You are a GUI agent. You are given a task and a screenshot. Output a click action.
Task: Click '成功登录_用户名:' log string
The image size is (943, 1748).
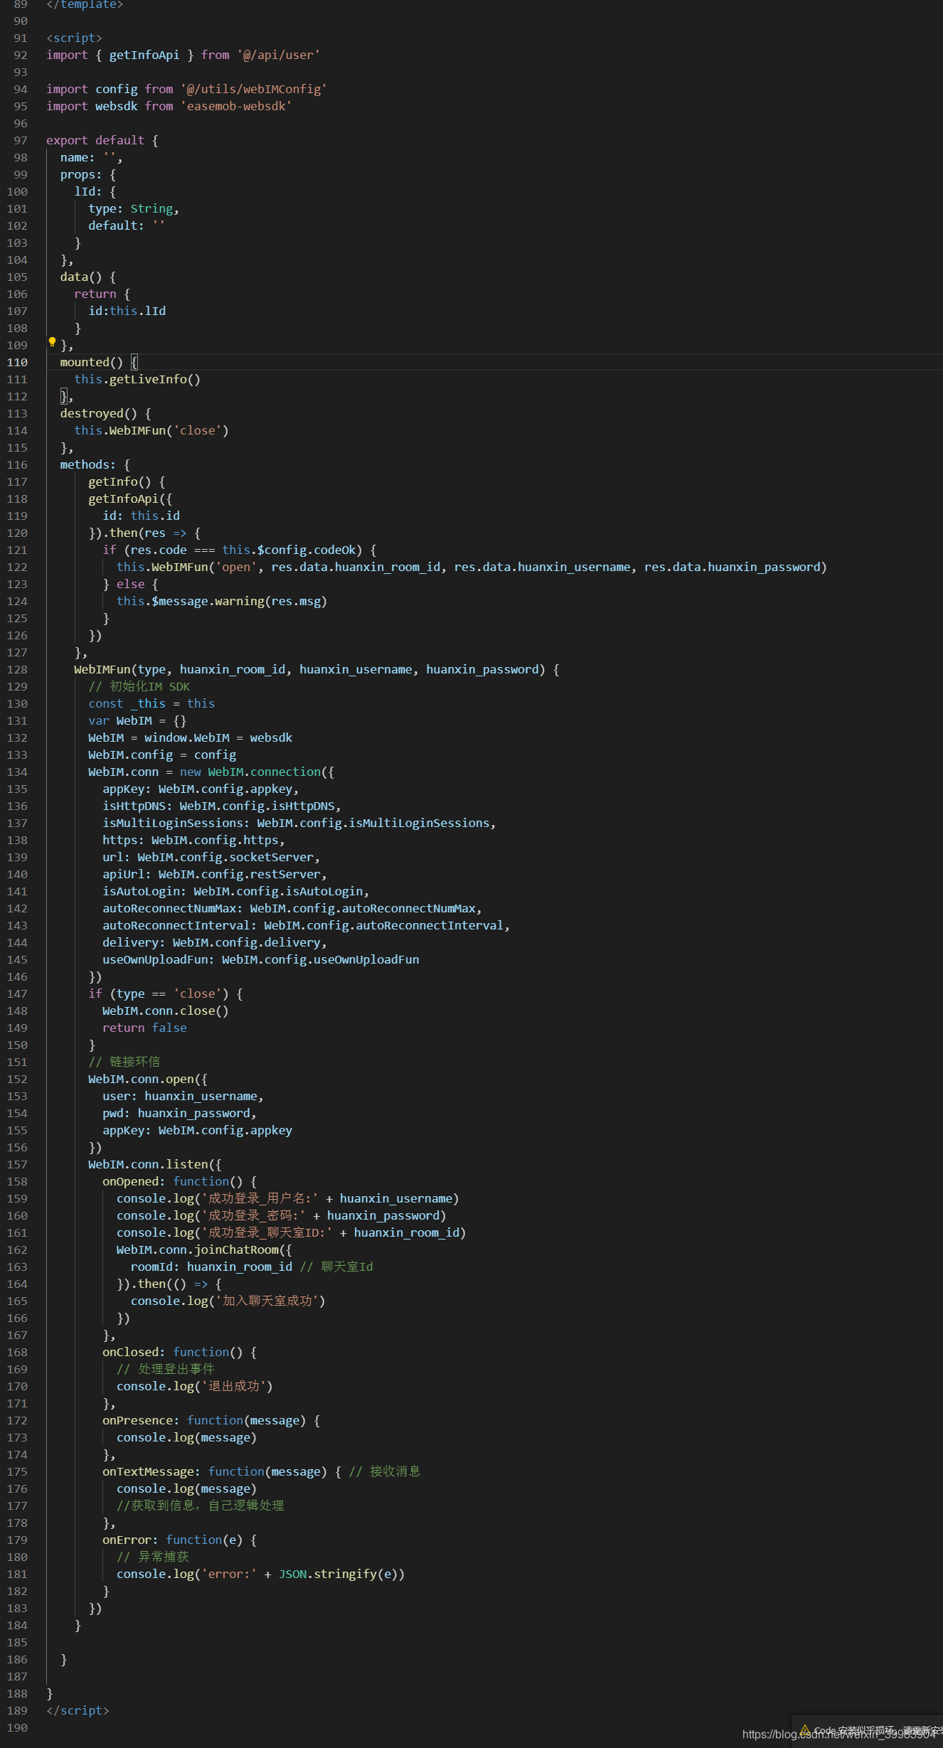[260, 1198]
